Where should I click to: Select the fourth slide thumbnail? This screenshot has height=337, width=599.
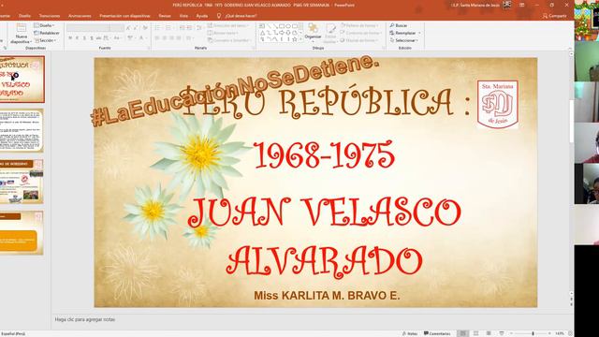[21, 233]
